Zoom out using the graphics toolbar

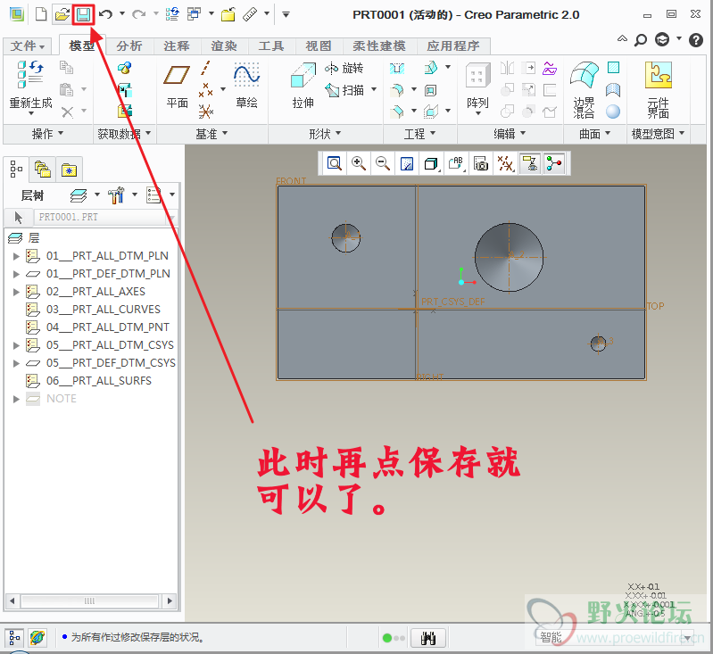pos(383,163)
